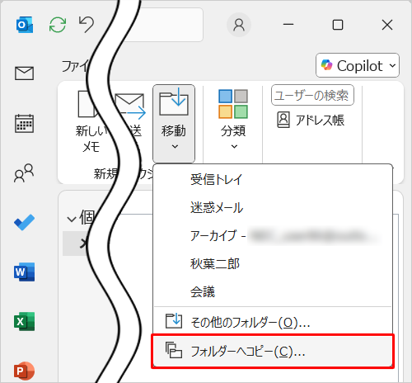Close the Outlook window
Screen dimensions: 412x383
pyautogui.click(x=387, y=25)
